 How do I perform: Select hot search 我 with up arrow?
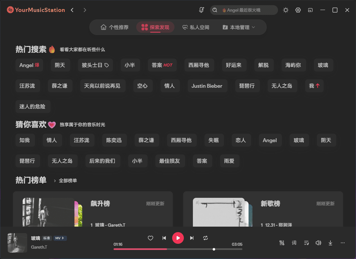click(314, 86)
